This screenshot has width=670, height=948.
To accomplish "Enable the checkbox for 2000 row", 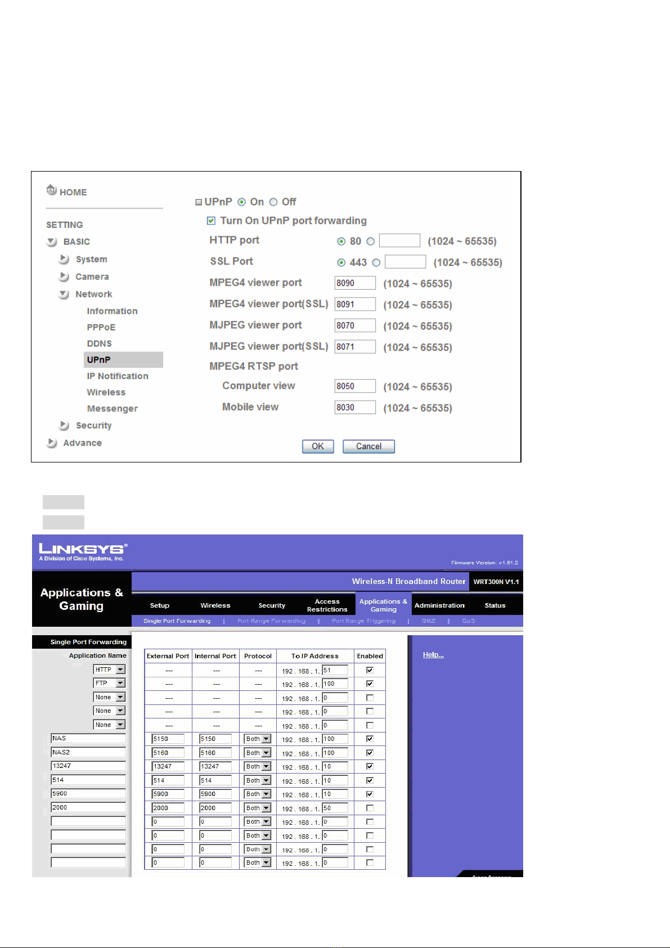I will click(x=370, y=808).
